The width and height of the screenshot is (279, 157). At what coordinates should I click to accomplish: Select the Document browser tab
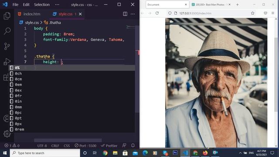pos(167,5)
